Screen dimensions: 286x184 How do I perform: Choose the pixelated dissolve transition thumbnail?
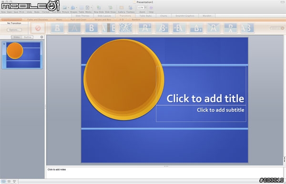pyautogui.click(x=126, y=28)
